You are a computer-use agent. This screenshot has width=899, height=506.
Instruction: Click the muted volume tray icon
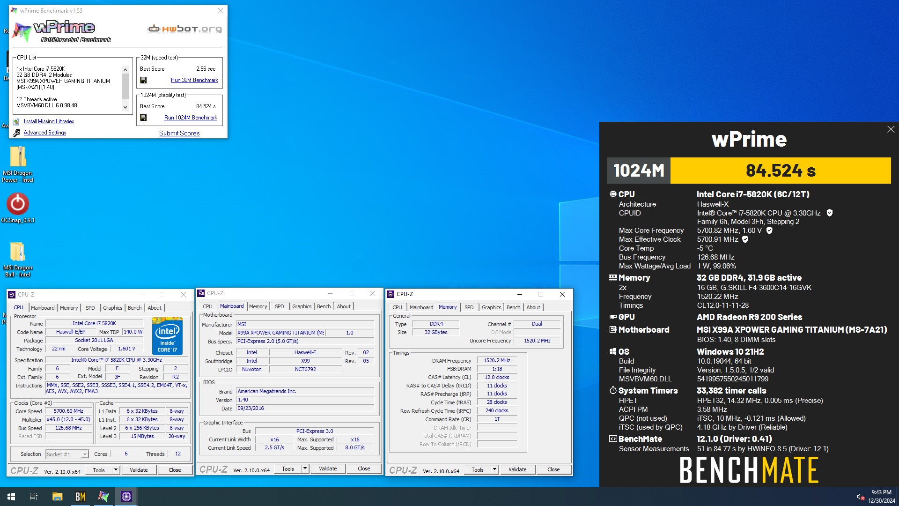pyautogui.click(x=860, y=497)
